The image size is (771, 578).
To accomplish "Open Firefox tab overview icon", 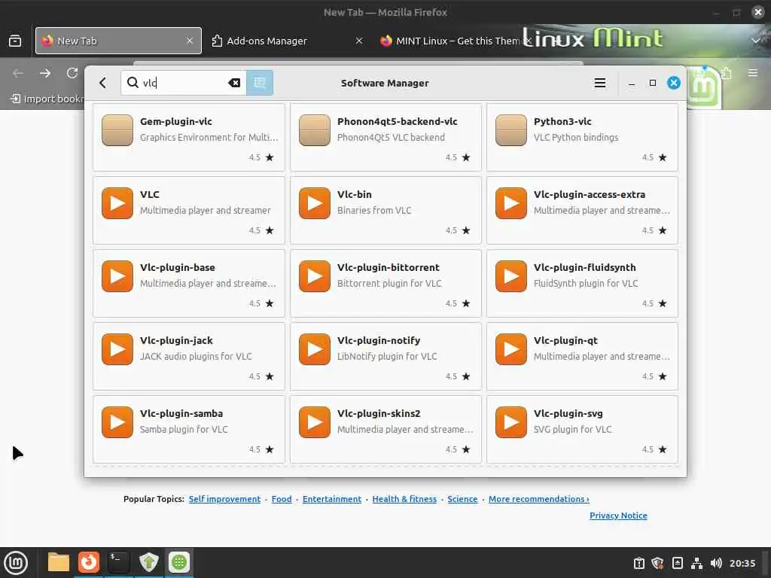I will coord(15,41).
